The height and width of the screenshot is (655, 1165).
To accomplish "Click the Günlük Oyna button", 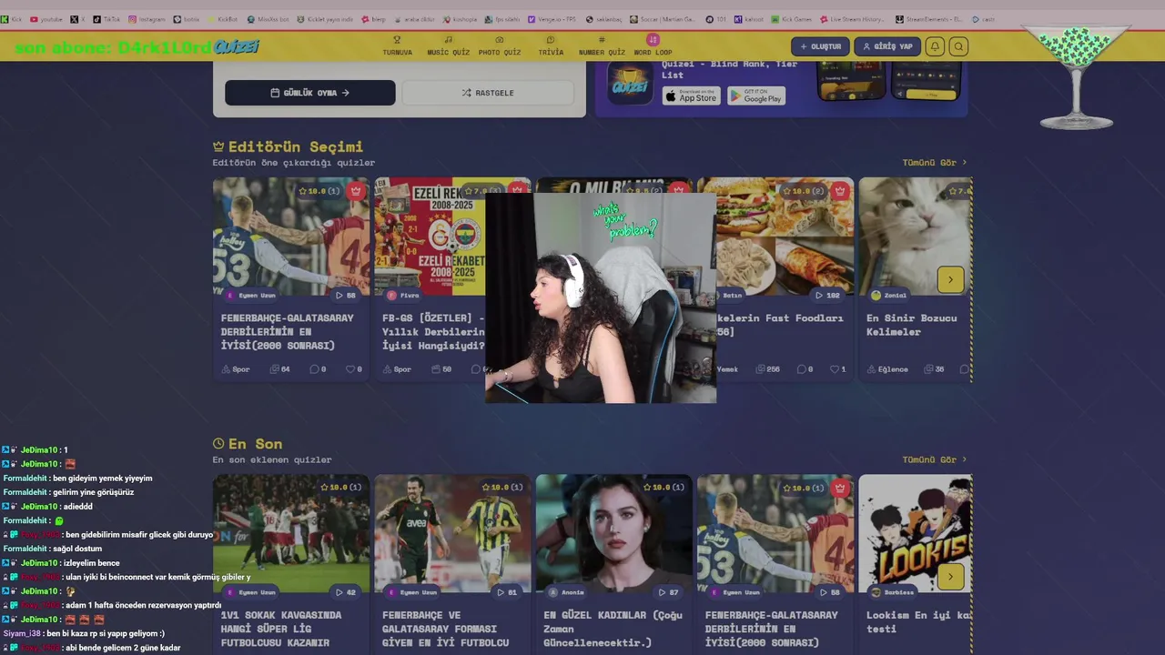I will point(310,93).
